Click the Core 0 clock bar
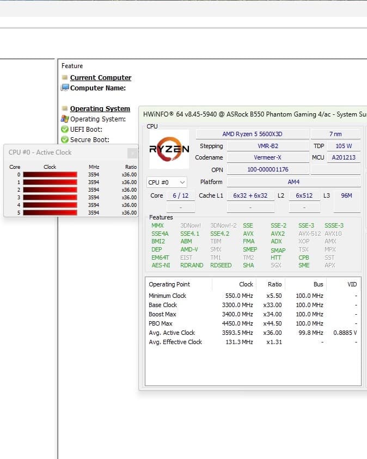 [x=50, y=175]
